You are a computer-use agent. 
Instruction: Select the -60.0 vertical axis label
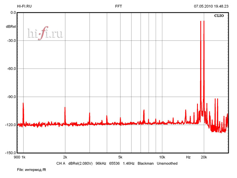point(11,69)
